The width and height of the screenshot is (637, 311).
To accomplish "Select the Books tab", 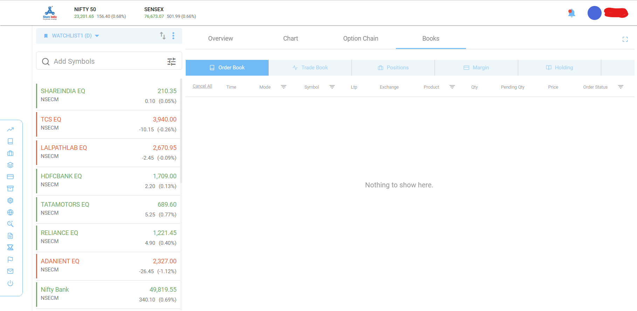I will (x=431, y=39).
